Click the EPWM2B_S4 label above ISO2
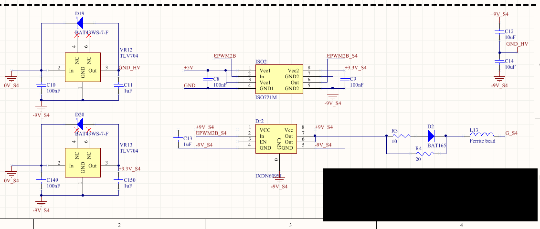 (342, 56)
